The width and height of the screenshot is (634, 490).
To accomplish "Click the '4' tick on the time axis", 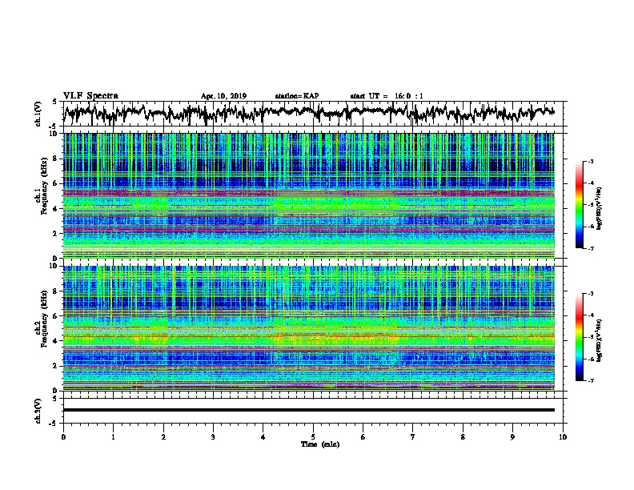I will click(263, 437).
